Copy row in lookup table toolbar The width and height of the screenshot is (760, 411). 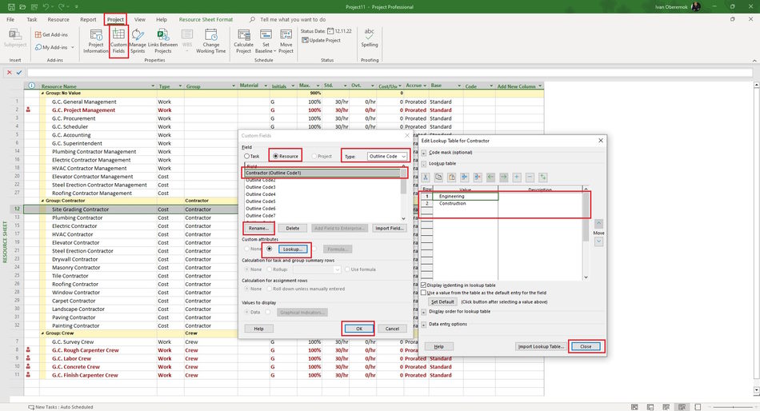(x=438, y=178)
